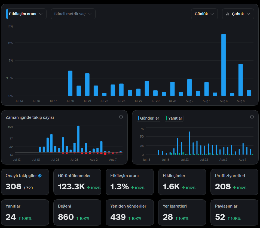Expand Çubuk chart type dropdown arrow

click(x=248, y=14)
